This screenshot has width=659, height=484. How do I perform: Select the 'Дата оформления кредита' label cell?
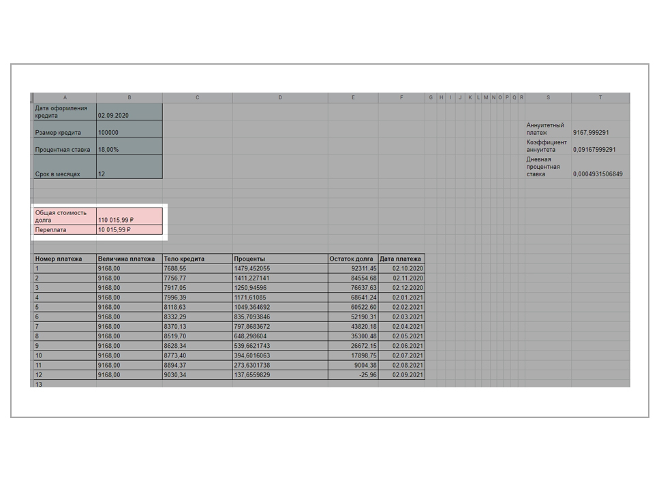[65, 112]
